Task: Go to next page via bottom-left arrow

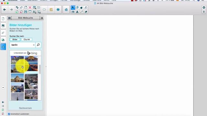Action: point(3,106)
